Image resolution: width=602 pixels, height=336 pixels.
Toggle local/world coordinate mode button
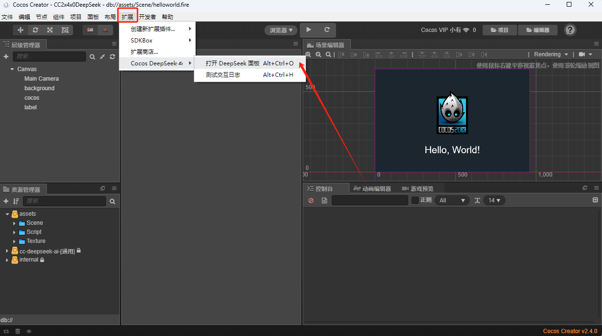click(106, 30)
